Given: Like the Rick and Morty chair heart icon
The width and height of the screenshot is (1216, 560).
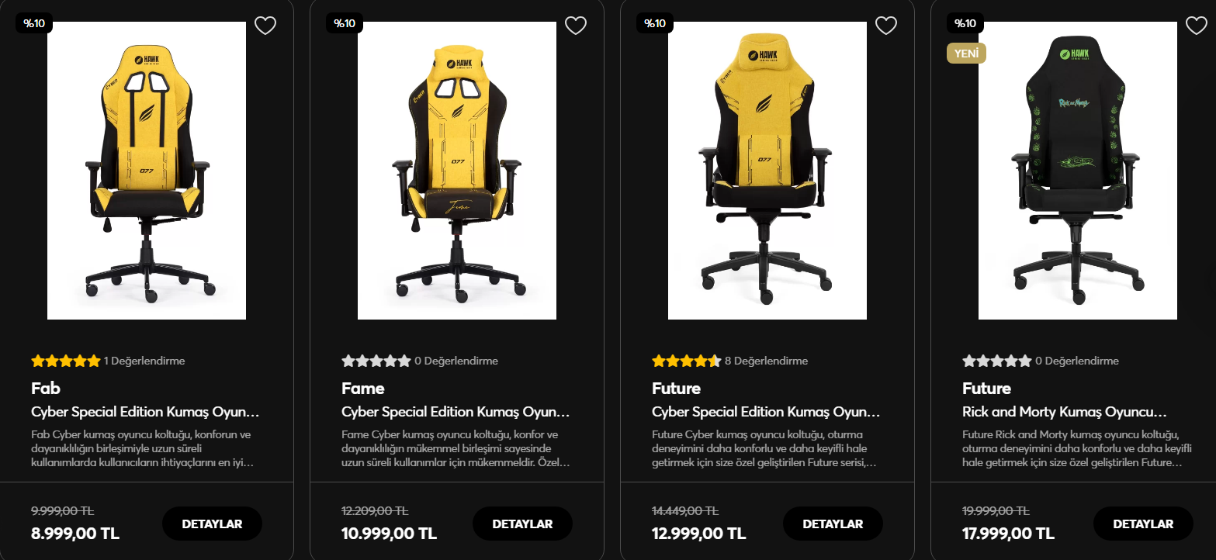Looking at the screenshot, I should [x=1197, y=26].
